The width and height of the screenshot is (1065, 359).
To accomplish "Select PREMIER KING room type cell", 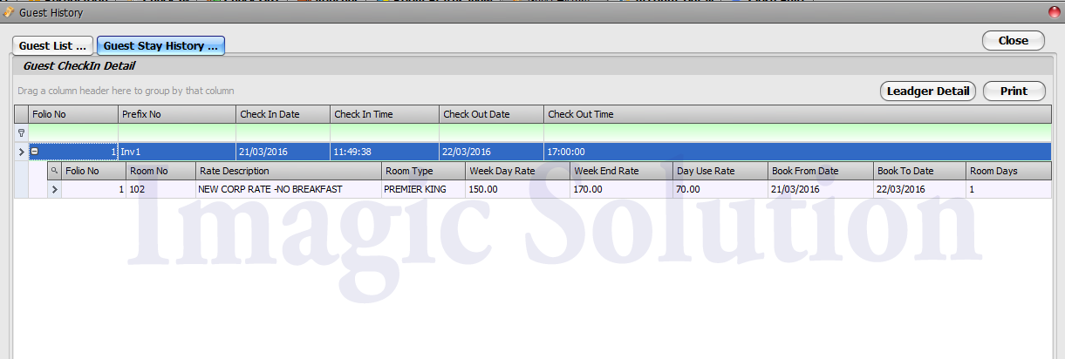I will coord(423,188).
